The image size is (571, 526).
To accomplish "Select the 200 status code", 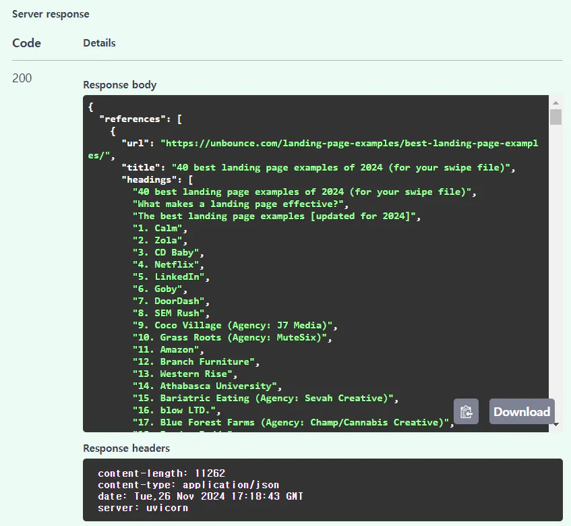I will click(x=22, y=78).
